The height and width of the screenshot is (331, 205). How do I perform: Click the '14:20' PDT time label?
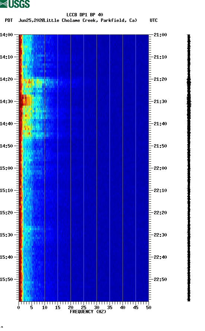pyautogui.click(x=6, y=79)
